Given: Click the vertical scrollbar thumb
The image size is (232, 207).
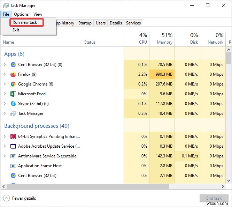Looking at the screenshot, I should click(229, 58).
